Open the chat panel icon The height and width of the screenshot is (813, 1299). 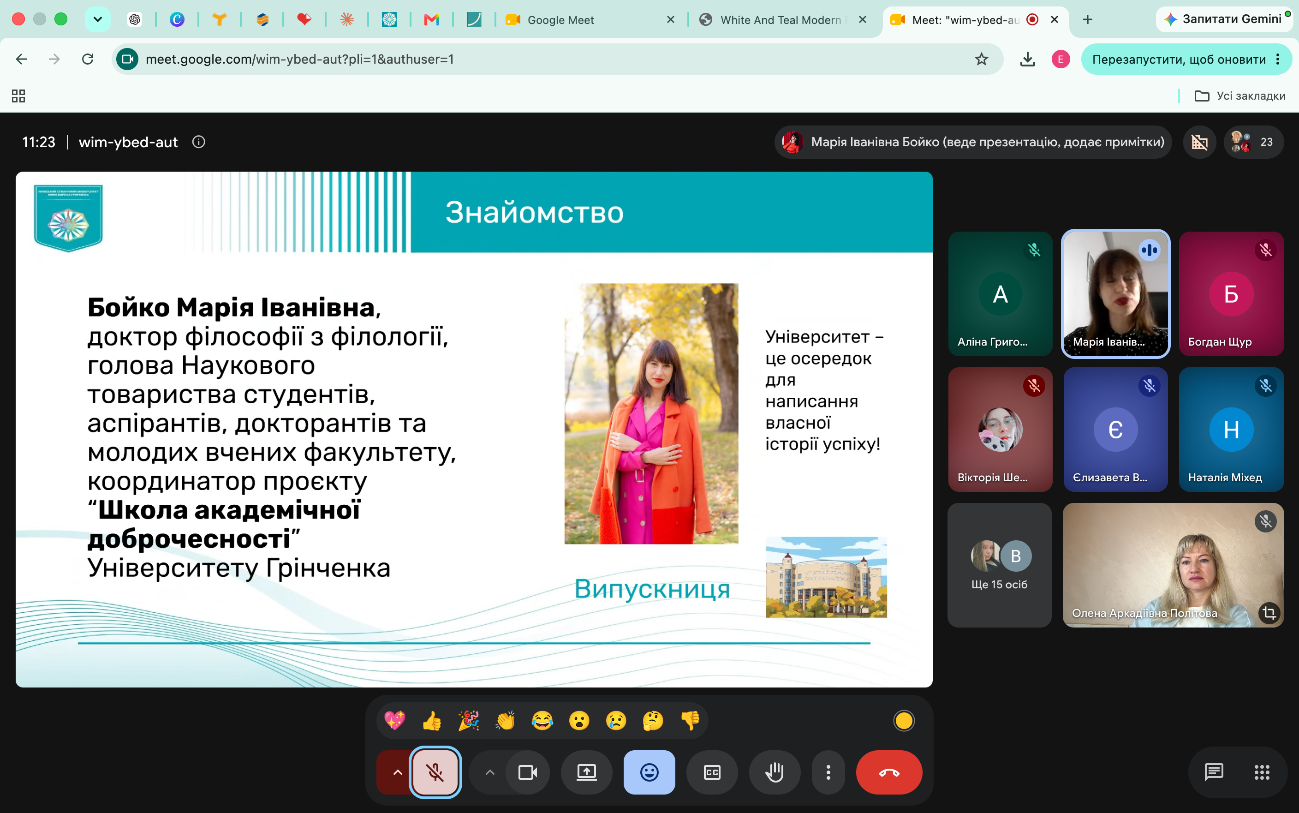(x=1214, y=772)
